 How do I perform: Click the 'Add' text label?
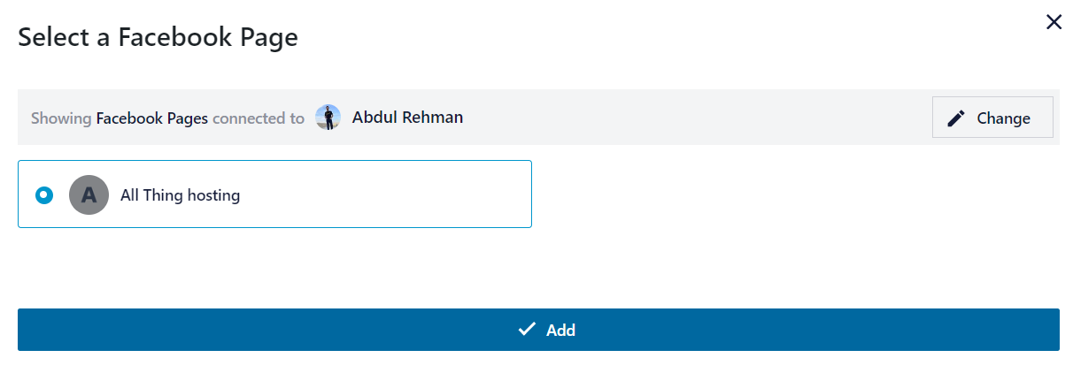pos(560,331)
